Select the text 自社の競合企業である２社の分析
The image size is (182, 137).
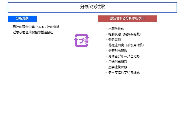(x=36, y=27)
